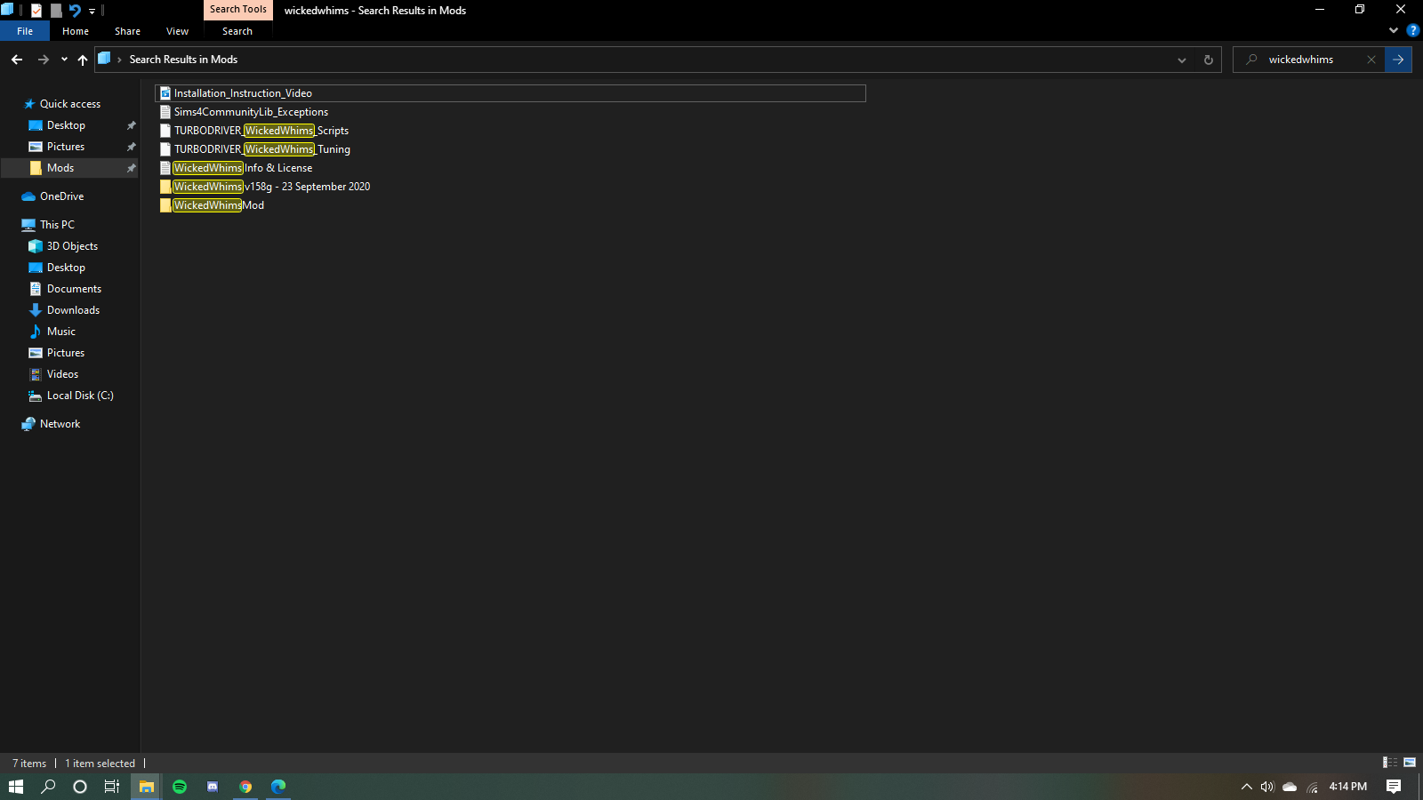Open Microsoft Edge from taskbar
Screen dimensions: 1423x800
(x=278, y=787)
